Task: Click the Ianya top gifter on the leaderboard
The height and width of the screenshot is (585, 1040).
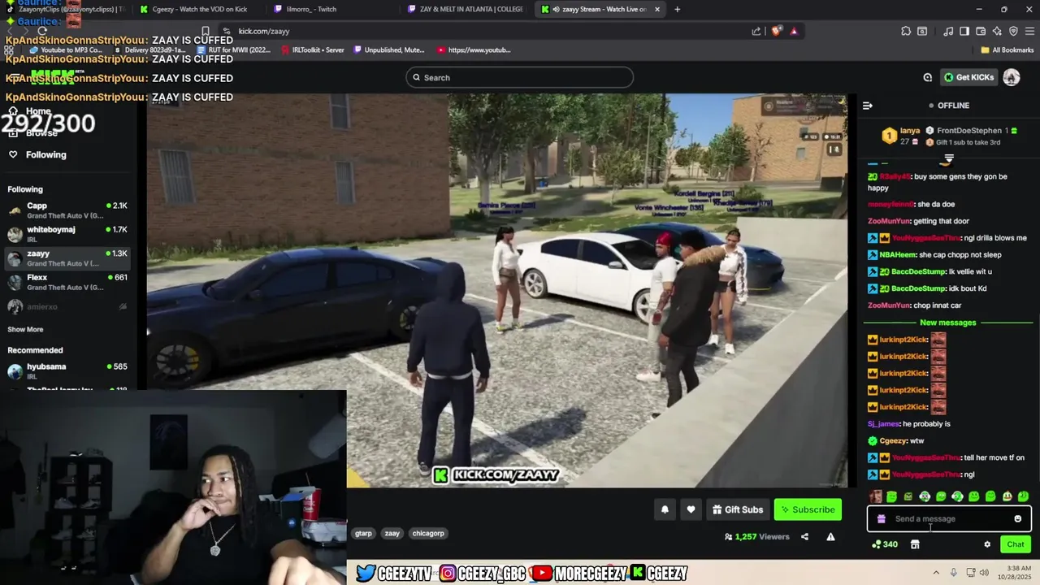Action: click(901, 136)
